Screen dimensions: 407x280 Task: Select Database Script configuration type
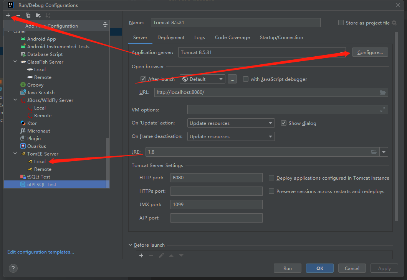(x=45, y=54)
